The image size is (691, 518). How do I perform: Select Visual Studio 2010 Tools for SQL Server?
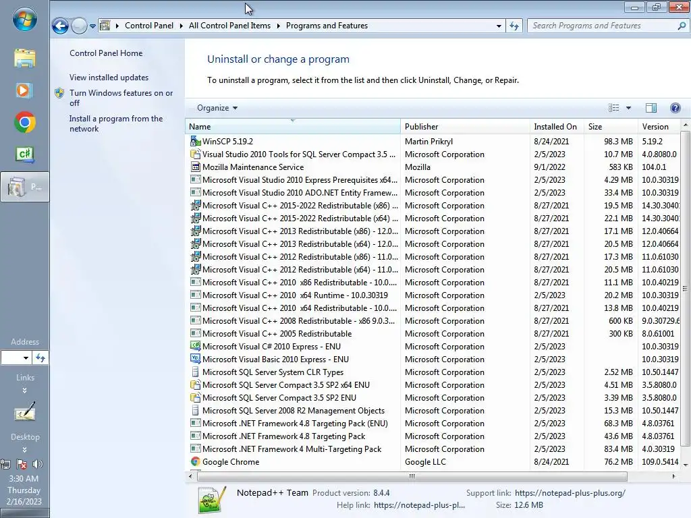point(433,154)
